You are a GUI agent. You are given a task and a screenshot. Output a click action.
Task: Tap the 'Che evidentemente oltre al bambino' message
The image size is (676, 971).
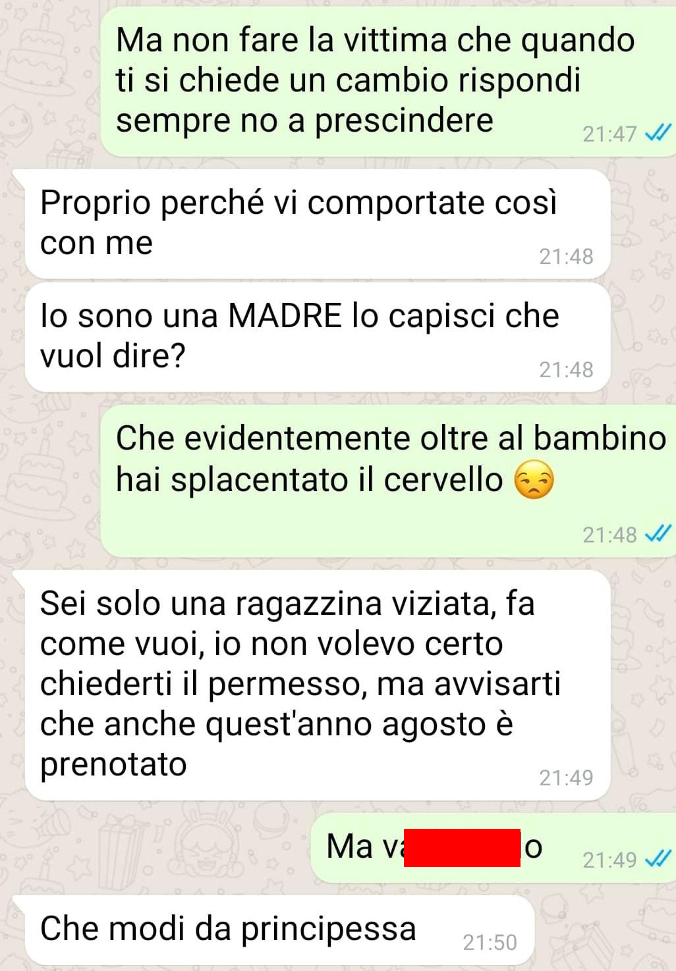[388, 481]
